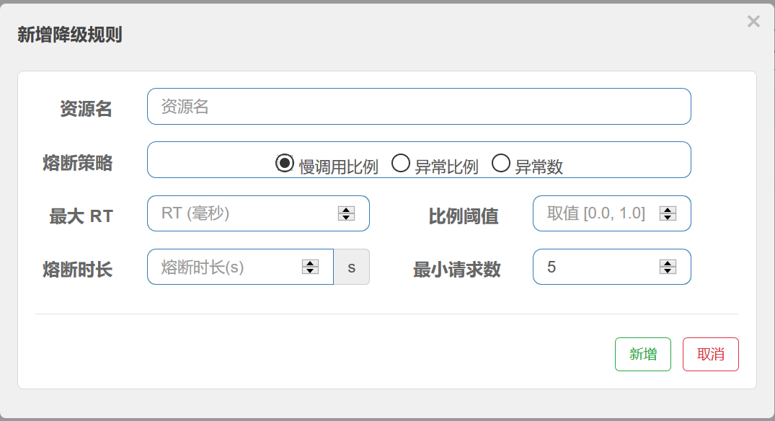Click the 最小请求数 value field
This screenshot has height=421, width=775.
[598, 267]
